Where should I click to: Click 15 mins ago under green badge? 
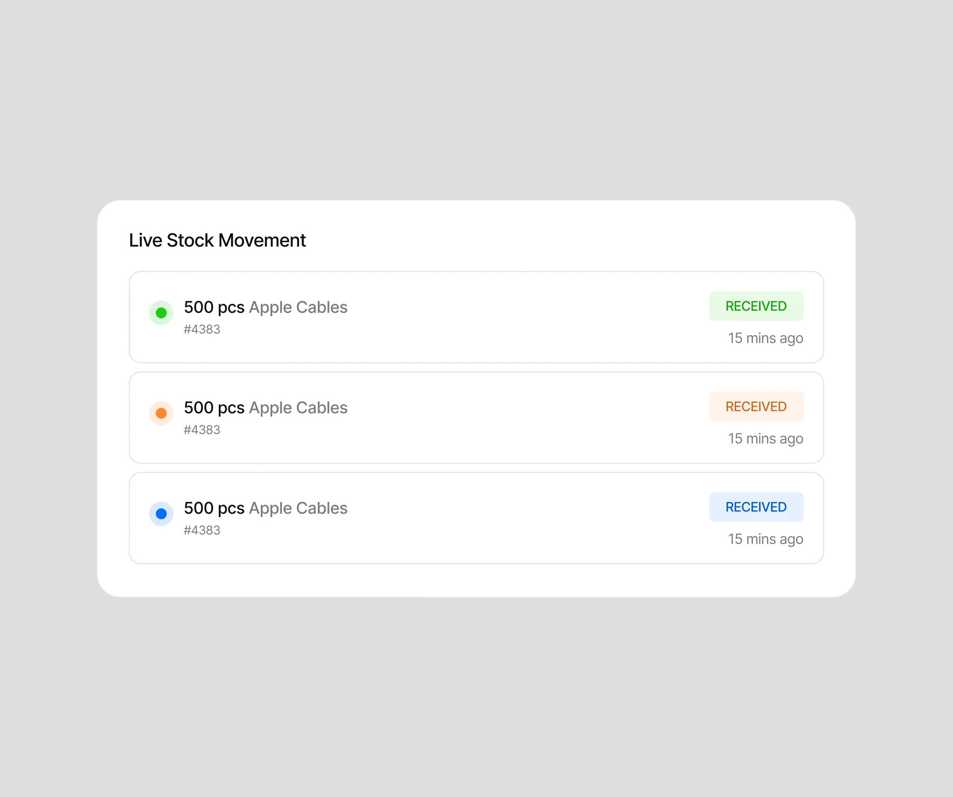click(765, 338)
